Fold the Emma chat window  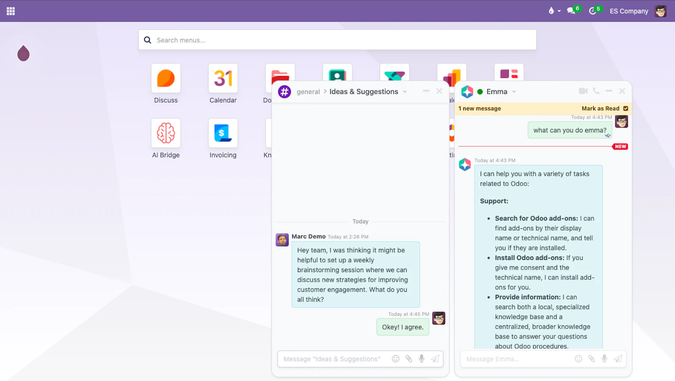tap(609, 91)
